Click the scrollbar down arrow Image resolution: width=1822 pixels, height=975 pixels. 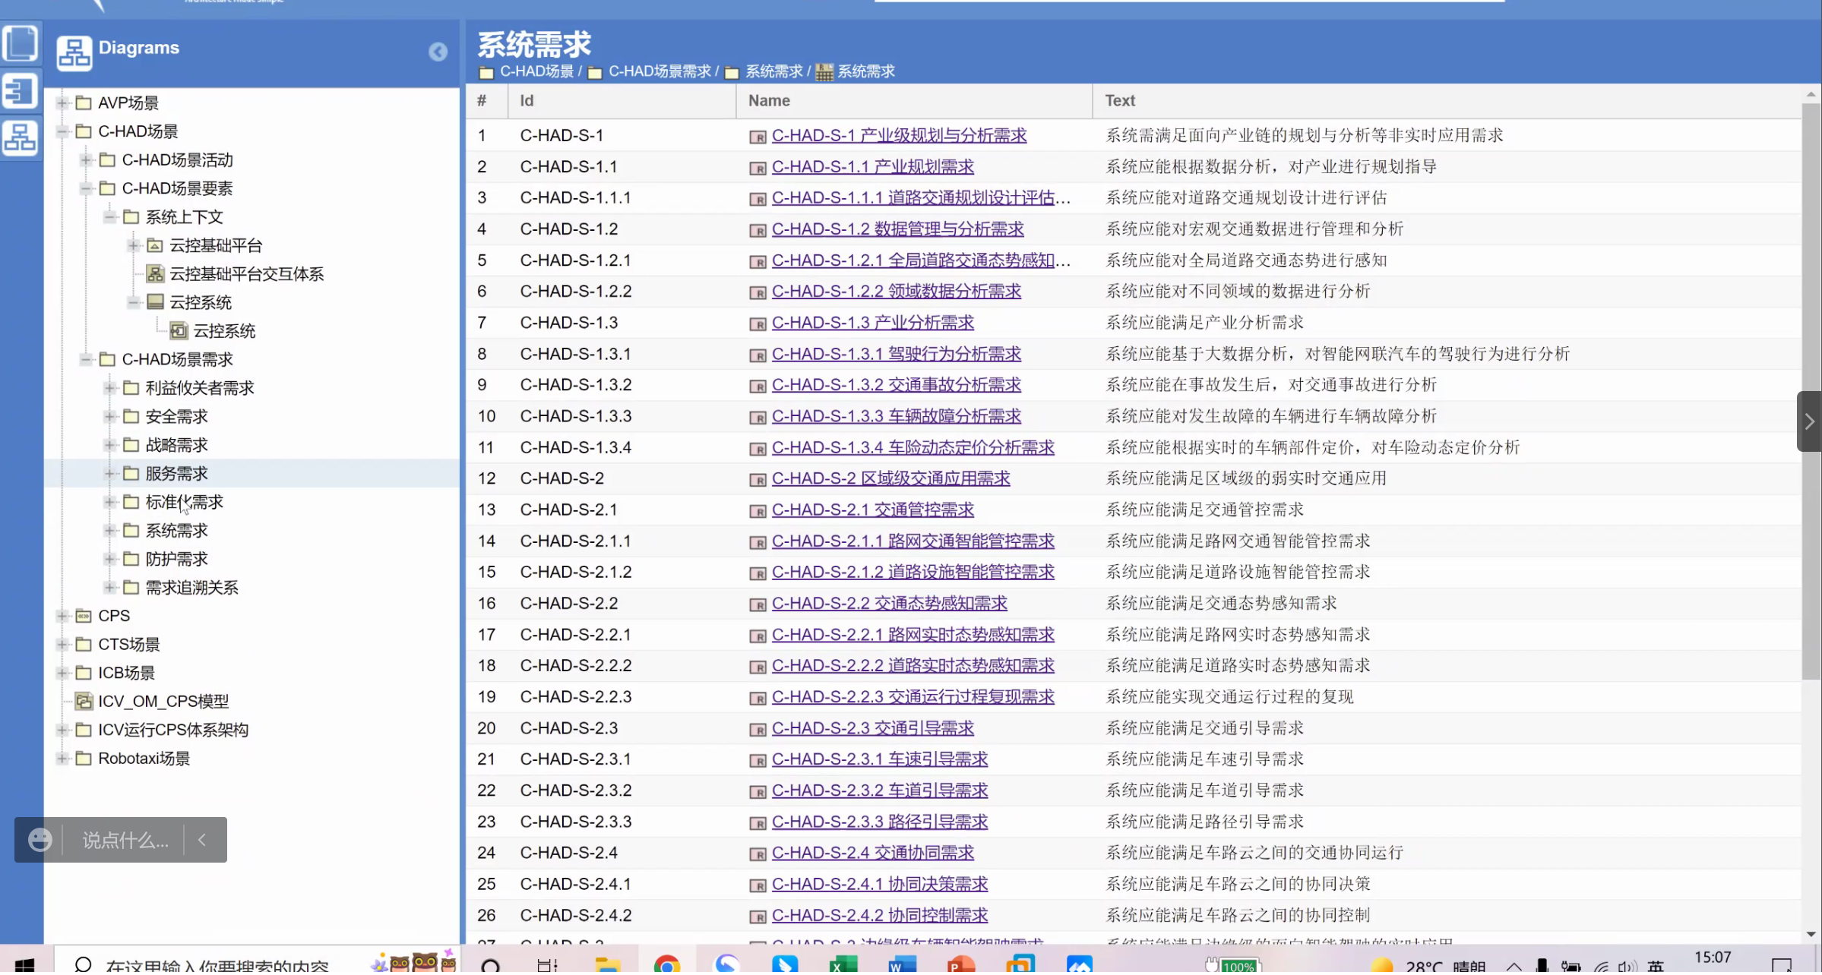(x=1811, y=935)
